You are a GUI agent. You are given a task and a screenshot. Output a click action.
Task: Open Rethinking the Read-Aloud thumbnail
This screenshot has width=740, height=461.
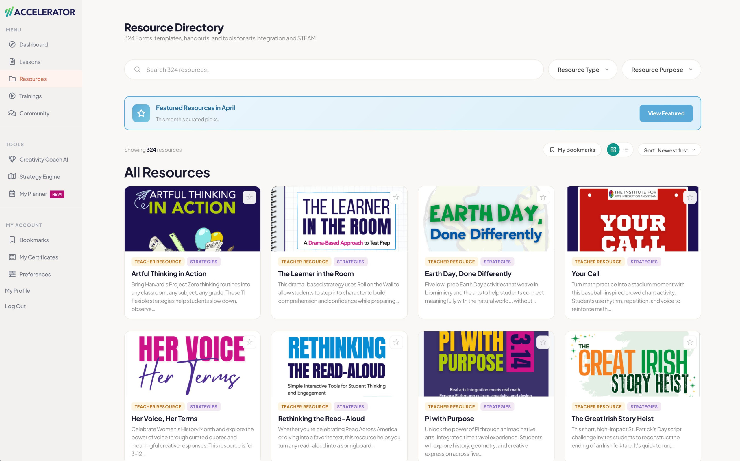coord(339,364)
